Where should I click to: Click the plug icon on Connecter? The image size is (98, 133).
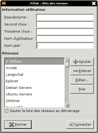71,124
